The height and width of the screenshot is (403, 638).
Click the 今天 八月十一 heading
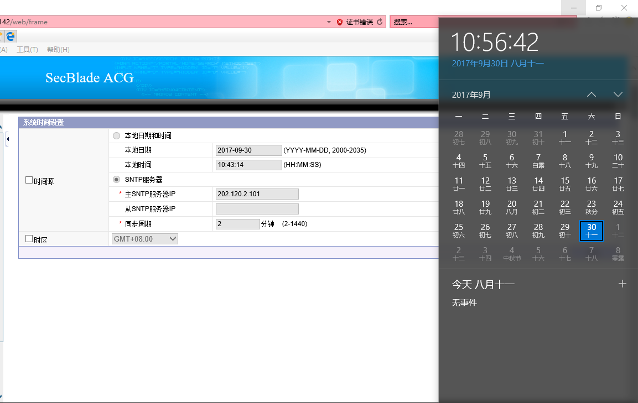483,284
